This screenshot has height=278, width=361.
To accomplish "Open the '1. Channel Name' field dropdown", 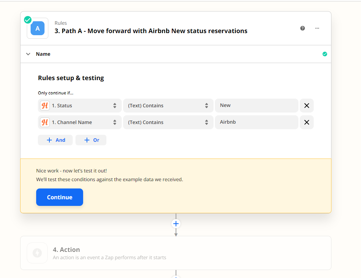I will tap(80, 122).
